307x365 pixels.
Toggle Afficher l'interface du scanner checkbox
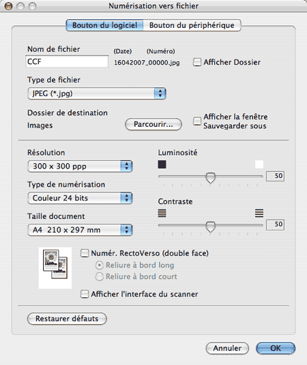(85, 294)
